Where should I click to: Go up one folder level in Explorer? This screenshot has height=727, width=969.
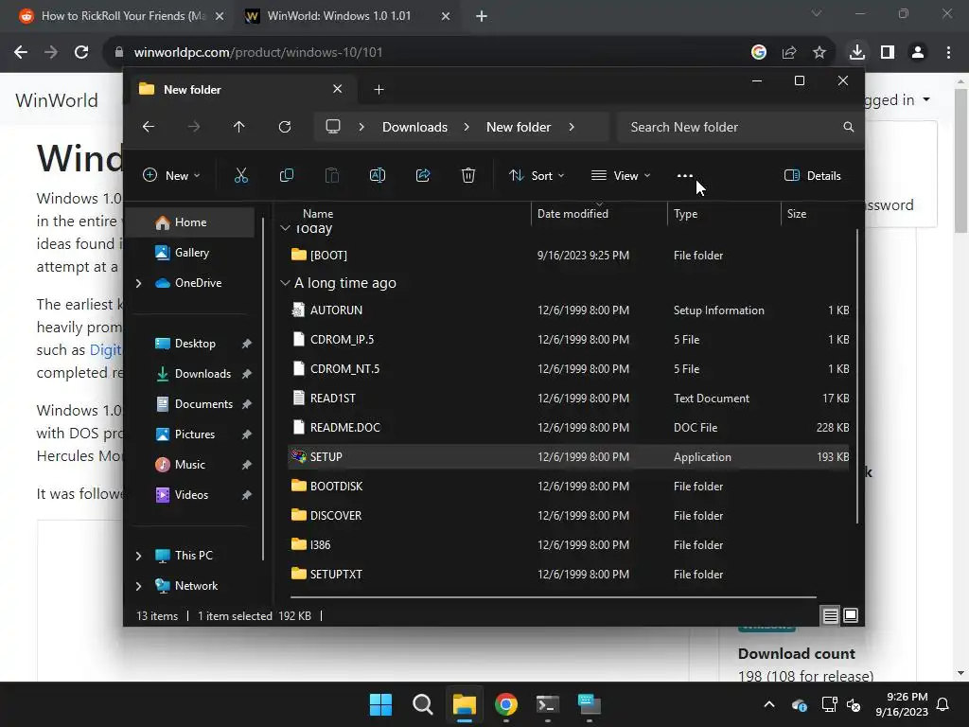[x=239, y=127]
